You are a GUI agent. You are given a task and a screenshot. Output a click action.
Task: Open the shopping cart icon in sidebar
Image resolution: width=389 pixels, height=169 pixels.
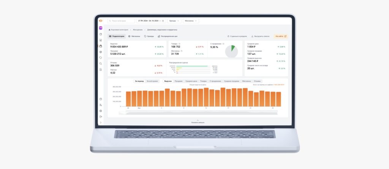coord(101,40)
